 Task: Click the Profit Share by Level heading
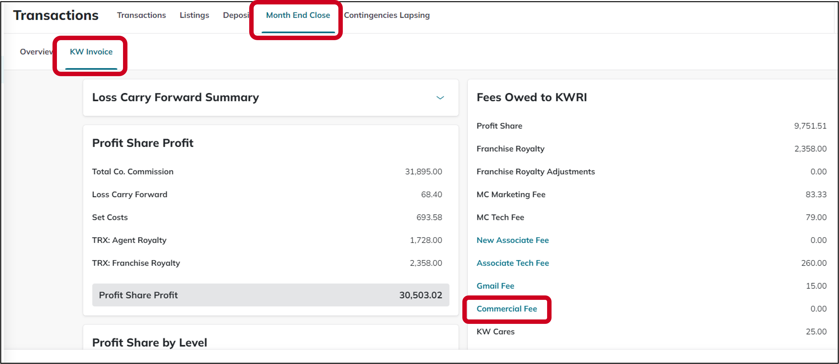(x=150, y=342)
